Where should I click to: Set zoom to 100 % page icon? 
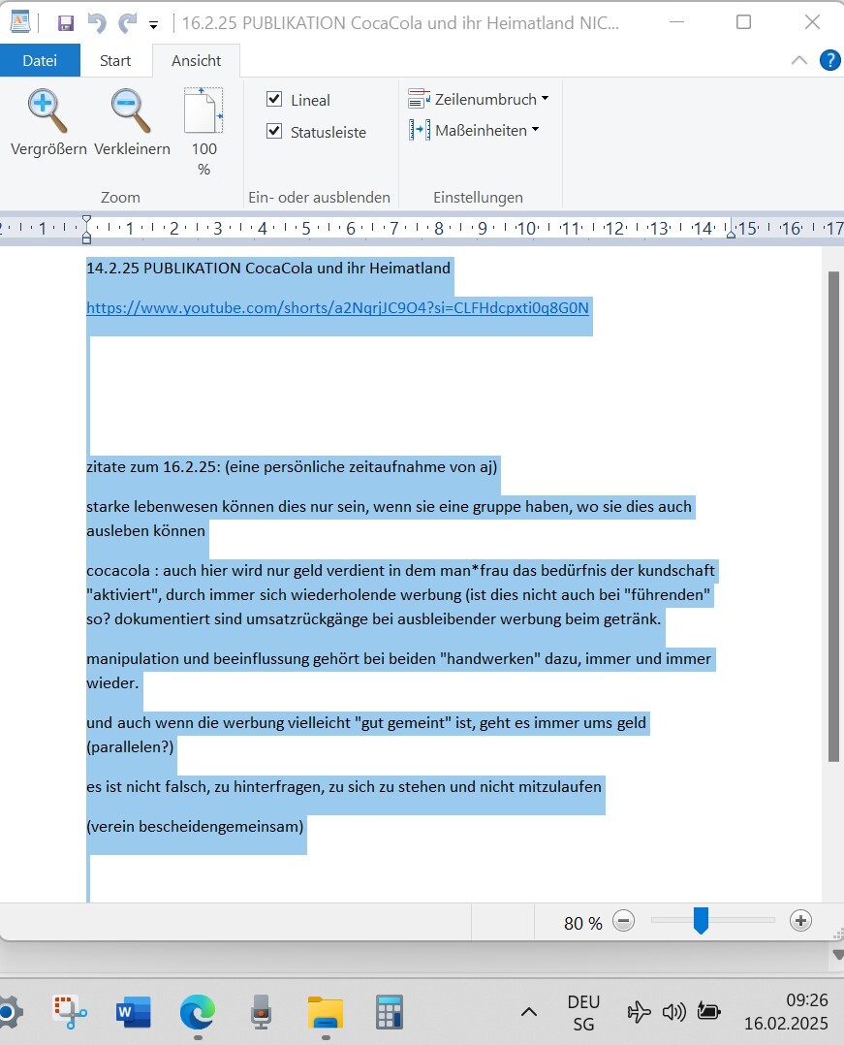(203, 111)
